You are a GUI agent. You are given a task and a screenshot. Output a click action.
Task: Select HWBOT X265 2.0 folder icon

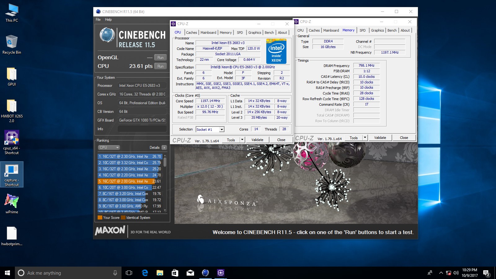(12, 111)
